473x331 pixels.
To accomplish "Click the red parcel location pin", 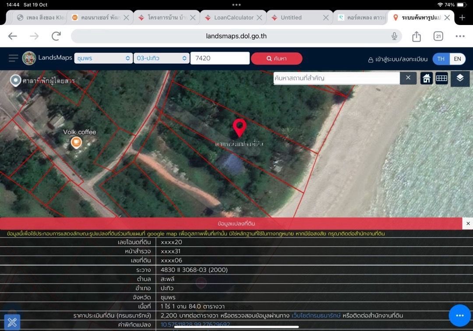I will [x=240, y=128].
